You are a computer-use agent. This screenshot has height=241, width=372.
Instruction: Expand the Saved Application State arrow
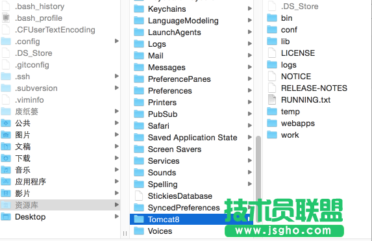(x=249, y=137)
